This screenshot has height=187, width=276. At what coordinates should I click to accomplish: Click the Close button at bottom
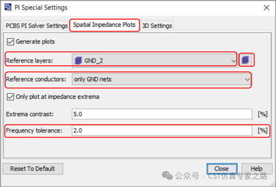[x=222, y=169]
